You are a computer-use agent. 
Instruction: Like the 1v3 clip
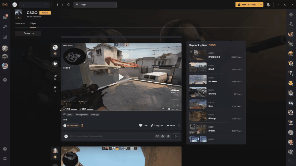pos(143,125)
